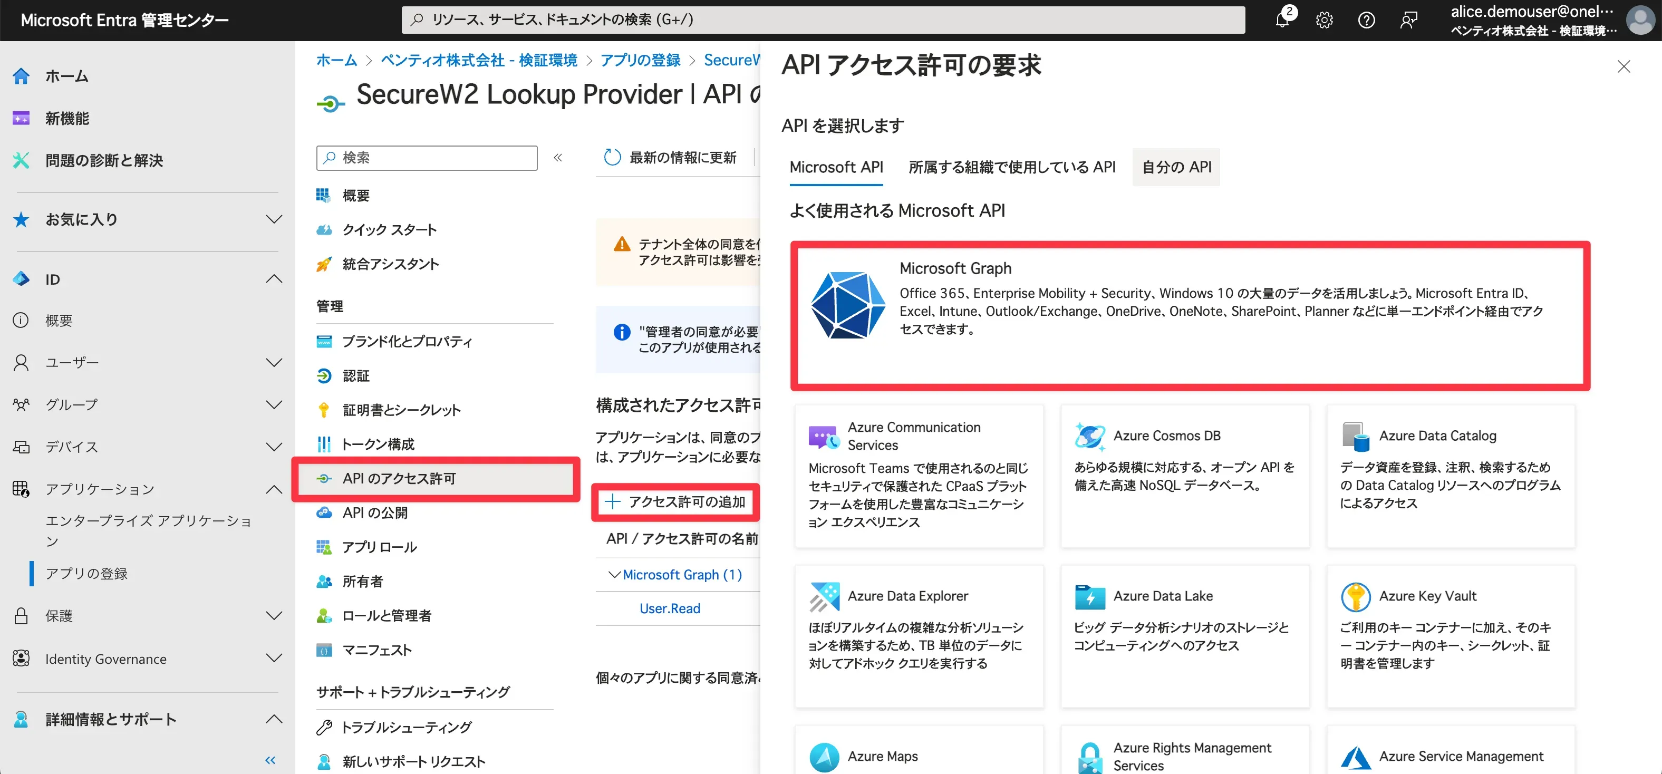This screenshot has height=774, width=1662.
Task: Collapse the app menu with the double chevron
Action: [x=558, y=157]
